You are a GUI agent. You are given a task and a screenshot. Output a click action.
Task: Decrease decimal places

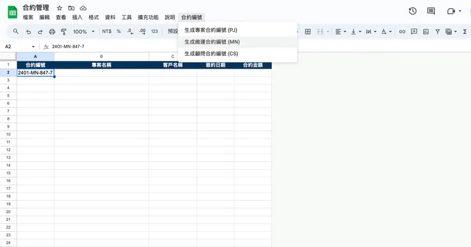point(130,31)
